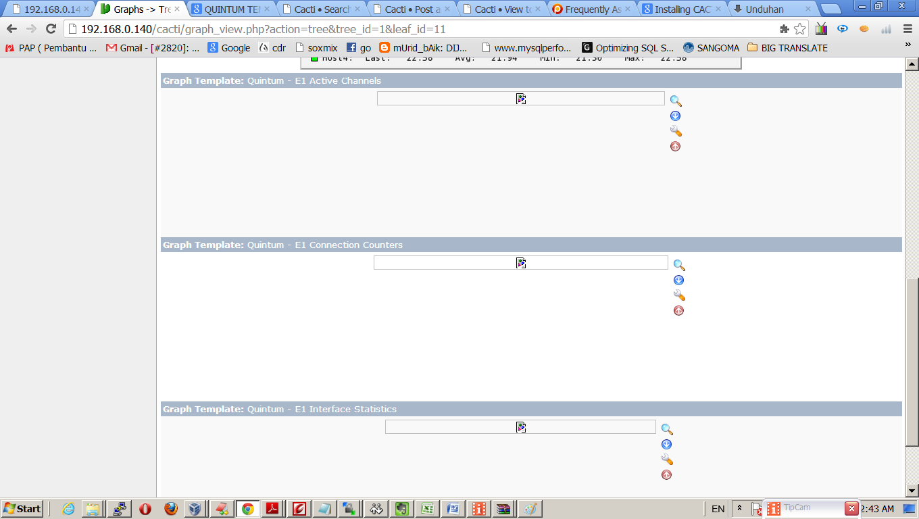The height and width of the screenshot is (519, 919).
Task: Launch Opera from the taskbar
Action: coord(145,509)
